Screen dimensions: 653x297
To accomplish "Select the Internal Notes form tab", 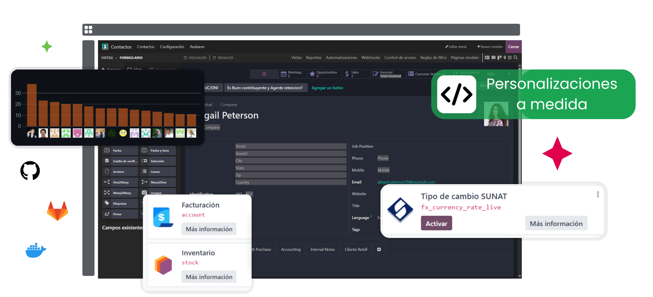I will point(323,249).
